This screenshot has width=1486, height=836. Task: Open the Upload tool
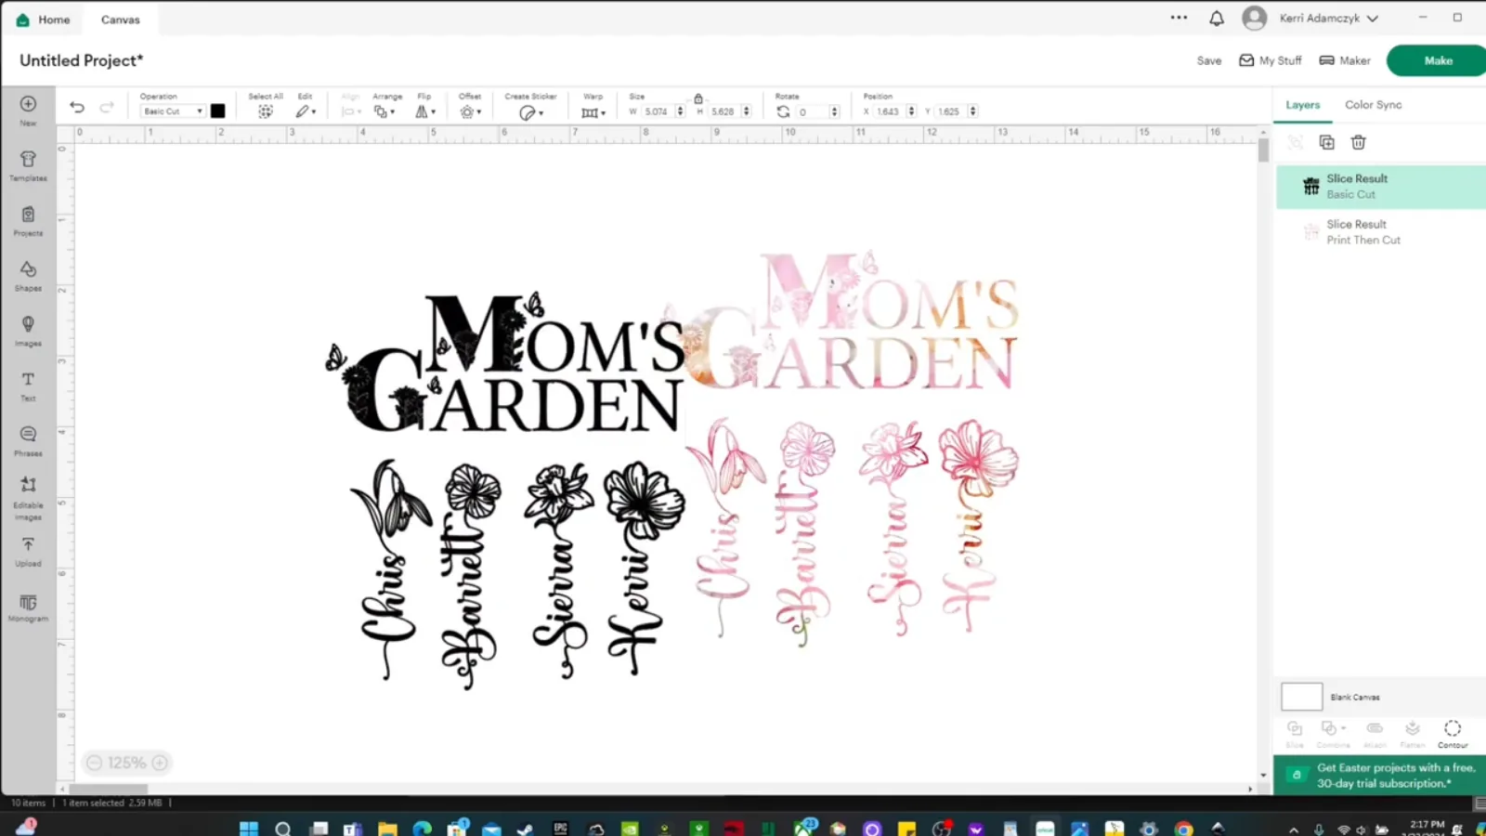[28, 552]
